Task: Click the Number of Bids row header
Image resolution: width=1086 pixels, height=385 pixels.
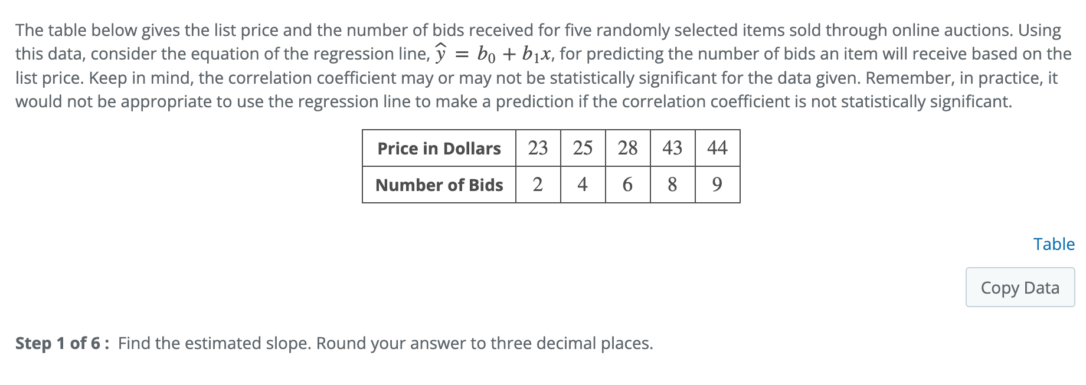Action: point(439,185)
